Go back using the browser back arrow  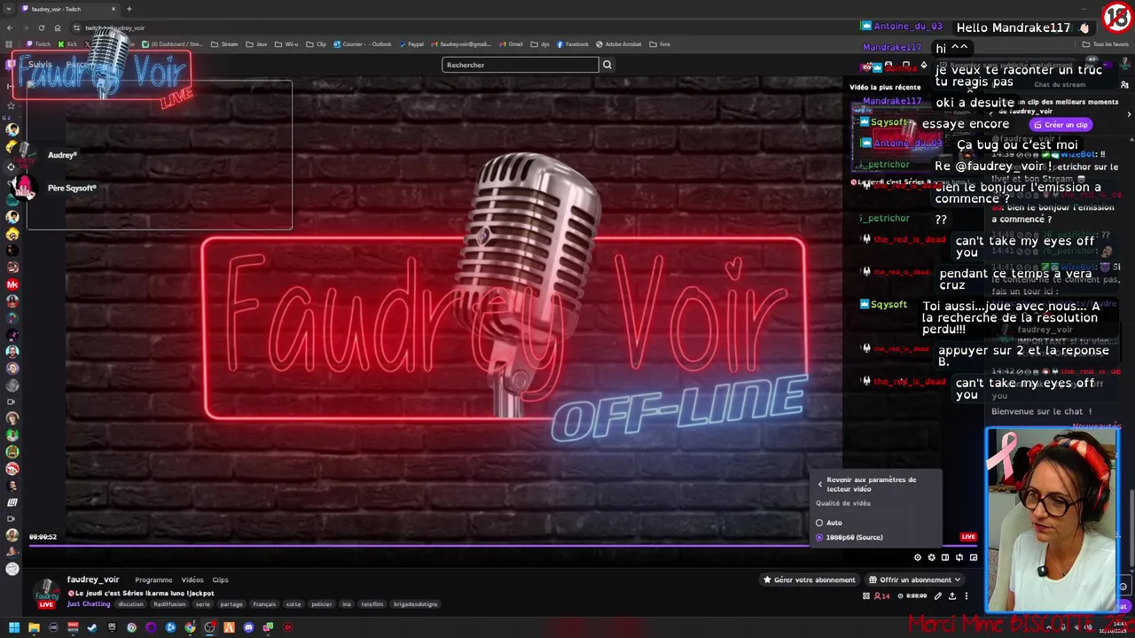9,28
